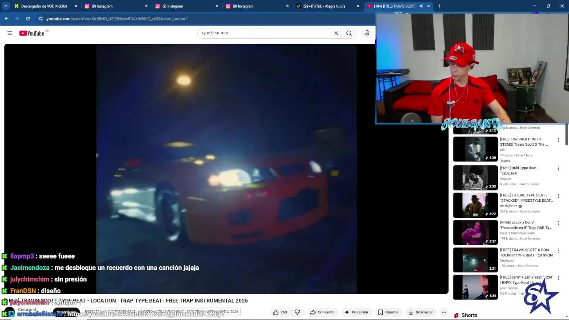
Task: Click the Nuevo badge on the STEMS video
Action: coord(505,160)
